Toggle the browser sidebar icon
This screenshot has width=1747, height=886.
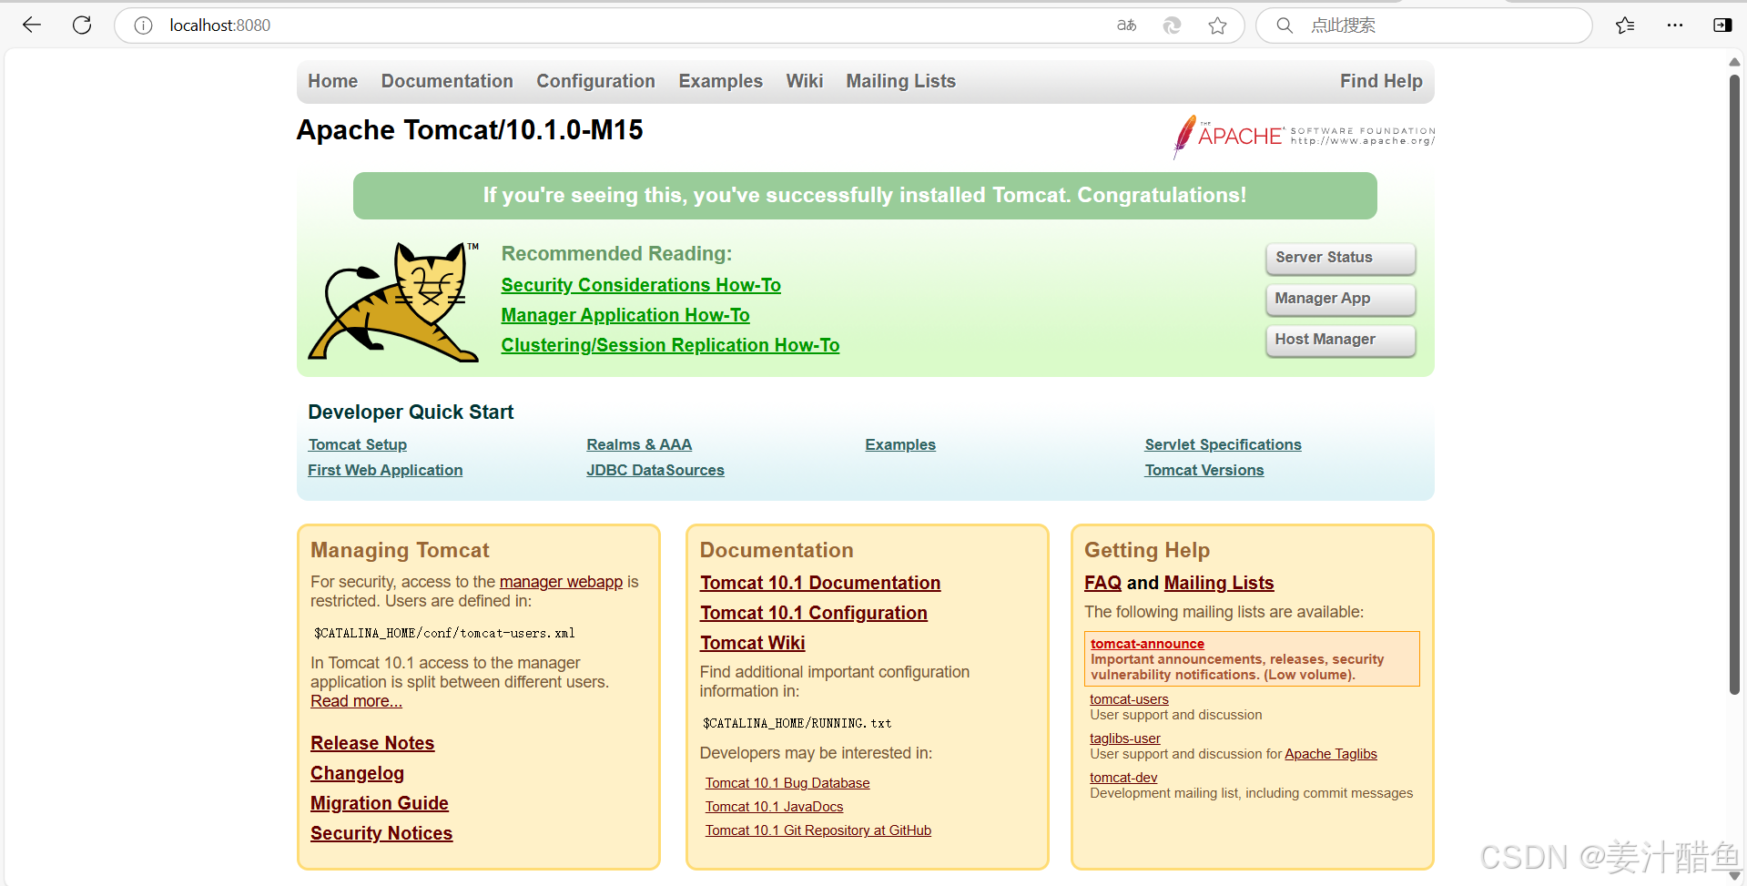pyautogui.click(x=1722, y=25)
